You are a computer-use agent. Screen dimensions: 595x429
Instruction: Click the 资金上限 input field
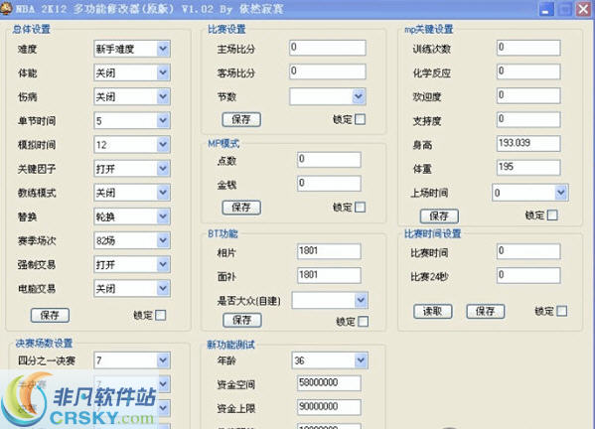329,407
